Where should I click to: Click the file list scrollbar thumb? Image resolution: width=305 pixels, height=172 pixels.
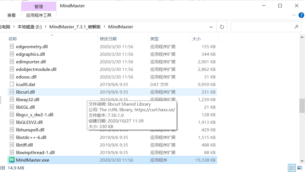tap(302, 106)
